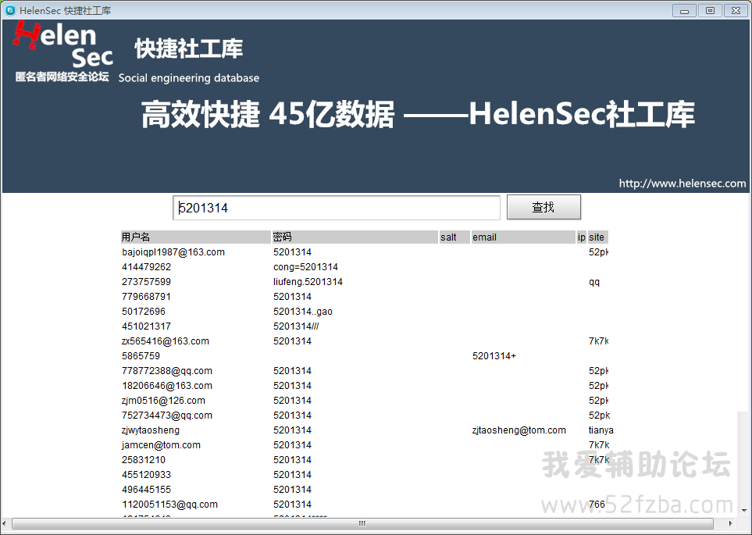Select username jamcen@tom.com
Screen dimensions: 752x535
coord(161,445)
